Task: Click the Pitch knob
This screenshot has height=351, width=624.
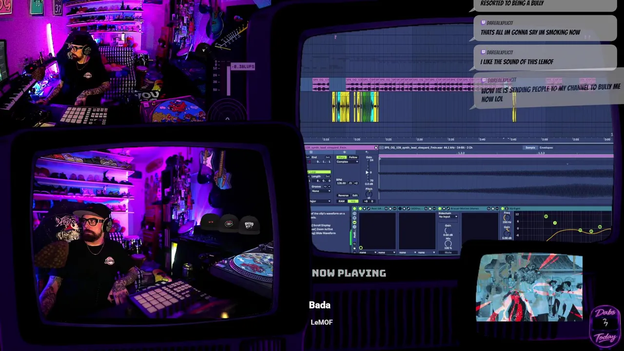Action: (x=369, y=194)
